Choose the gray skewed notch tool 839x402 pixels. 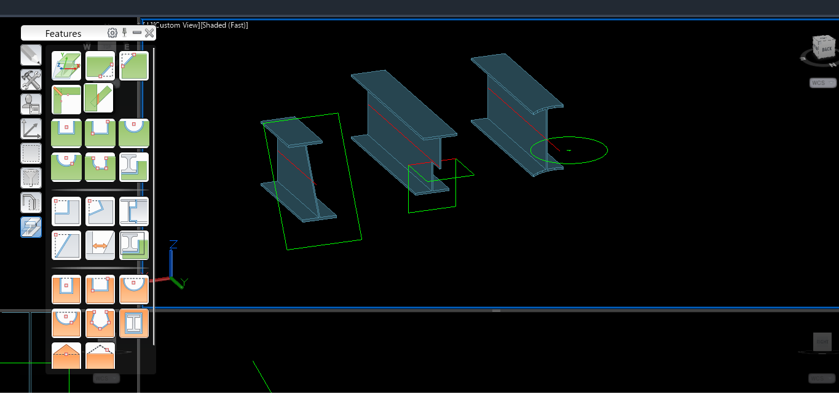point(100,211)
